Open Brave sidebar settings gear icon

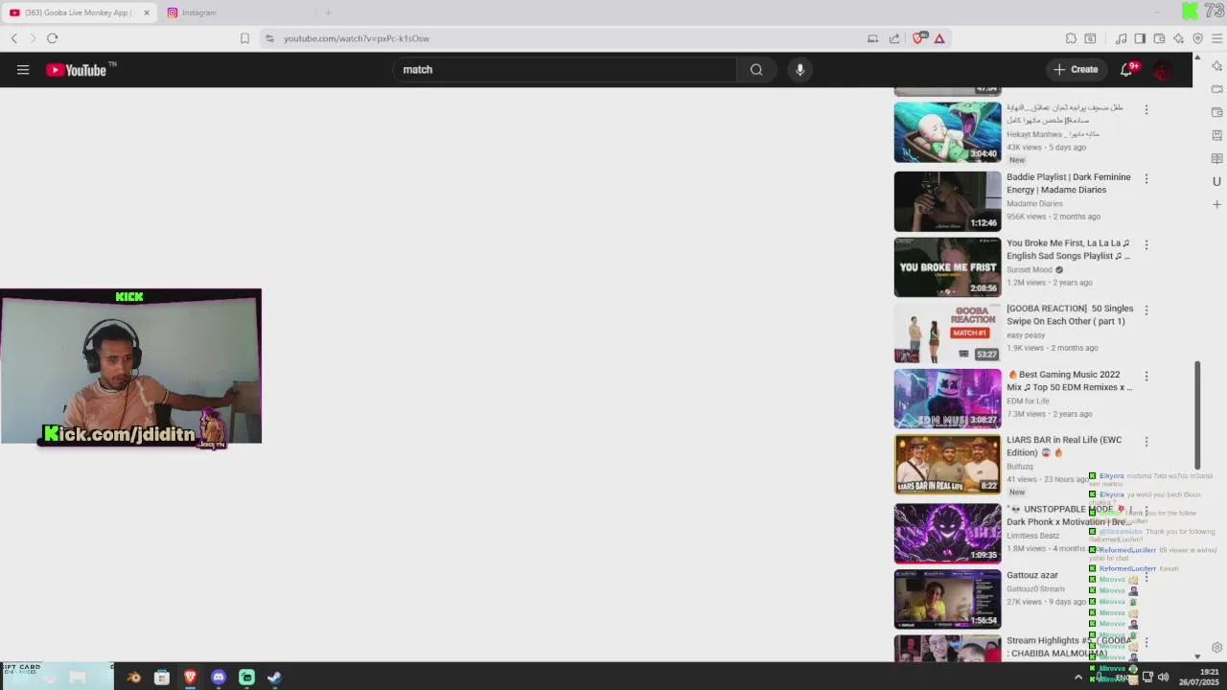[x=1216, y=648]
